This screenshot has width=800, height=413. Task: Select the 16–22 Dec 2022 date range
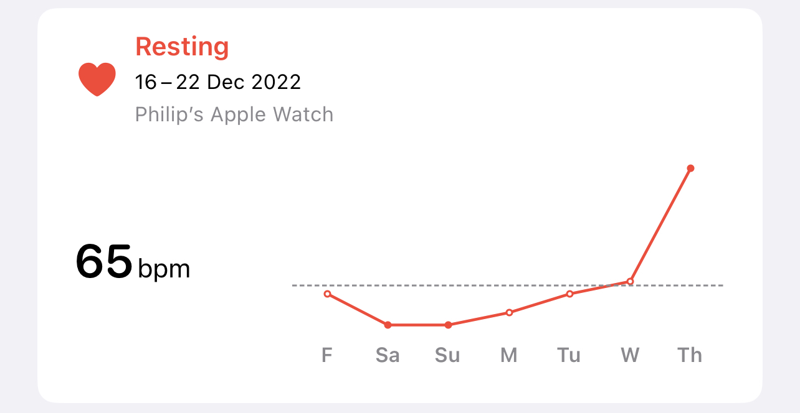pos(218,82)
